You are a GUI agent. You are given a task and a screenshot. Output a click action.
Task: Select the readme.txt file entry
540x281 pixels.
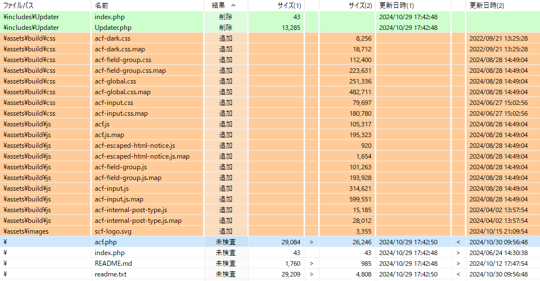111,274
